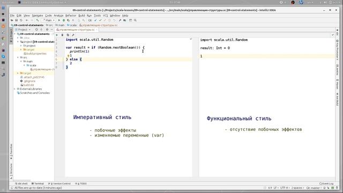Click the quick-fix bulb on line 5
The width and height of the screenshot is (343, 193).
(x=68, y=56)
